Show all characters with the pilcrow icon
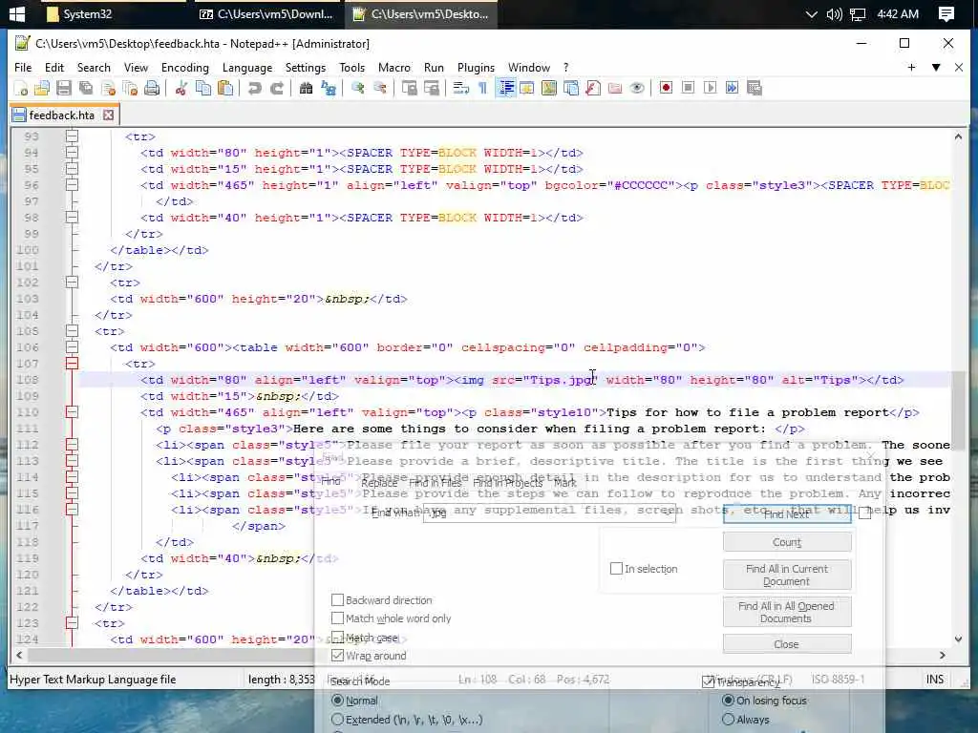The image size is (978, 733). coord(482,88)
